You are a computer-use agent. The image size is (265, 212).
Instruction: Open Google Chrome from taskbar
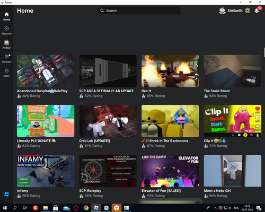pos(86,208)
